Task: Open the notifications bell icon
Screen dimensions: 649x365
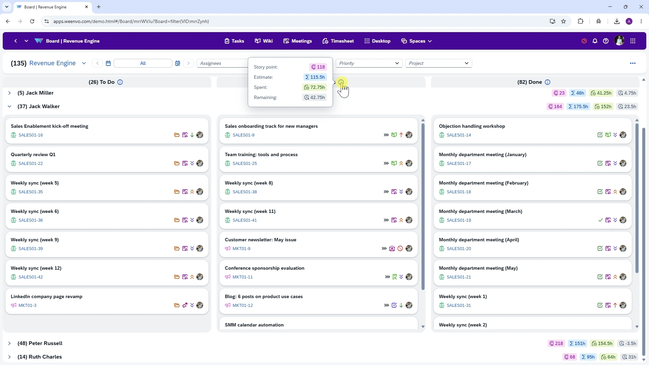Action: pyautogui.click(x=595, y=41)
